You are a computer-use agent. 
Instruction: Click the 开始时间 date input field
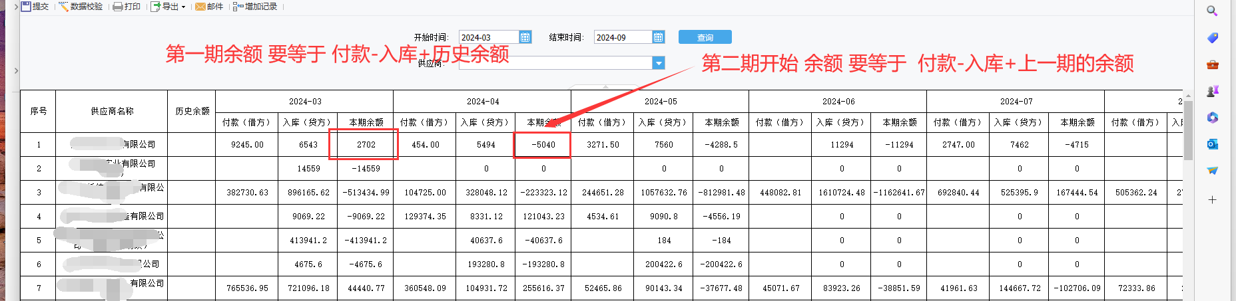[x=488, y=37]
